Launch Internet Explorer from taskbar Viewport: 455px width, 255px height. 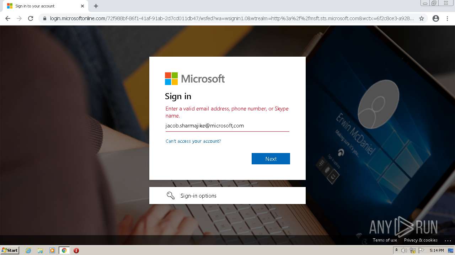[x=28, y=250]
